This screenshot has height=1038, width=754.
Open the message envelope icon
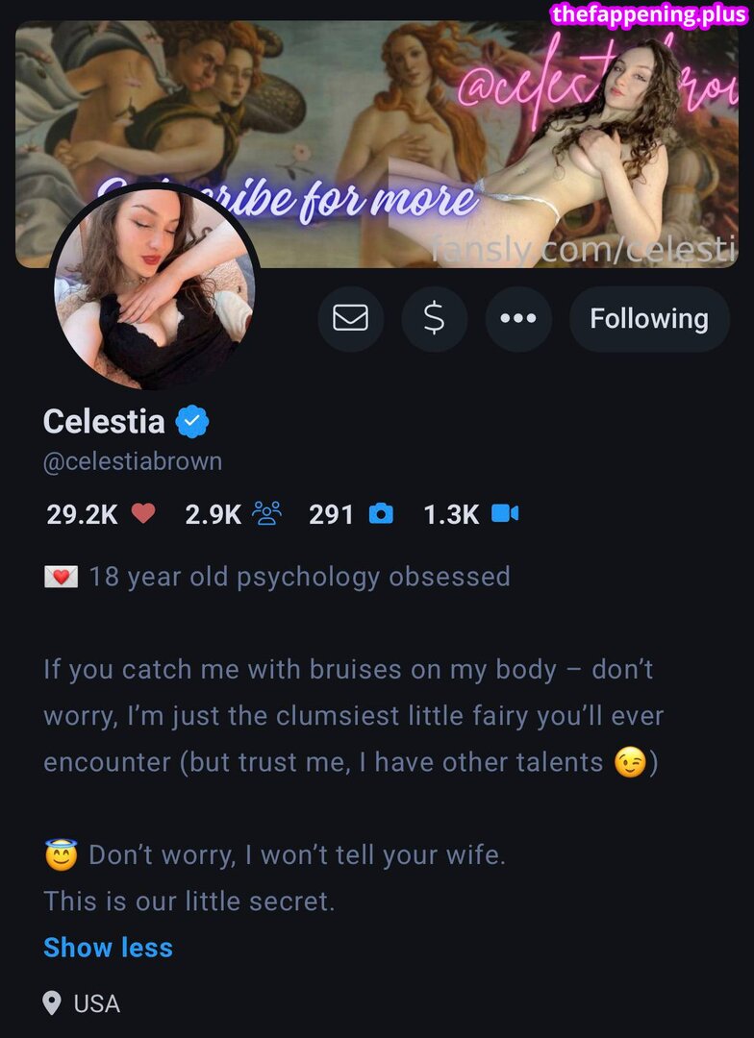(x=350, y=318)
